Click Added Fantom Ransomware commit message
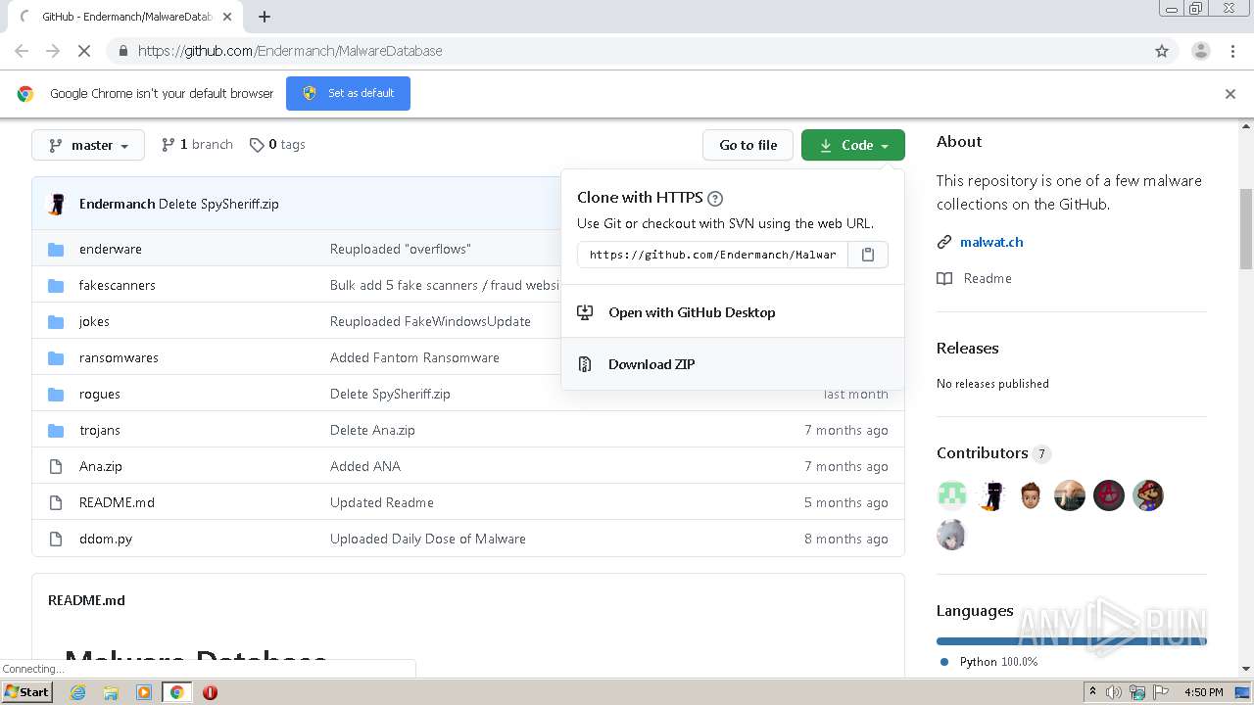The image size is (1254, 705). click(414, 357)
